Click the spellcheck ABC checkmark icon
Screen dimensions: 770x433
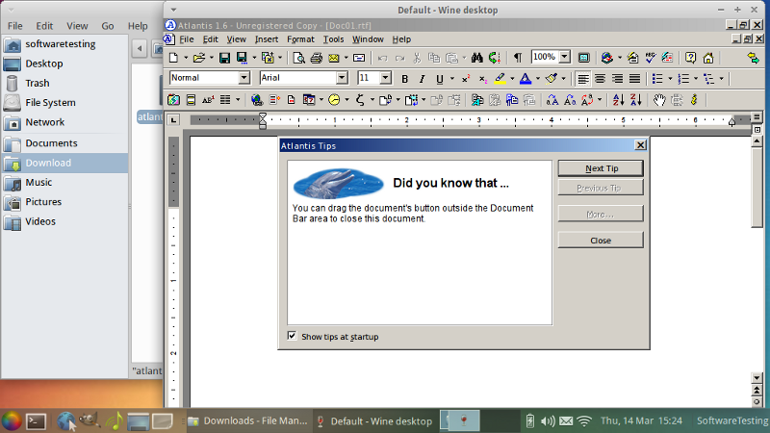click(651, 58)
